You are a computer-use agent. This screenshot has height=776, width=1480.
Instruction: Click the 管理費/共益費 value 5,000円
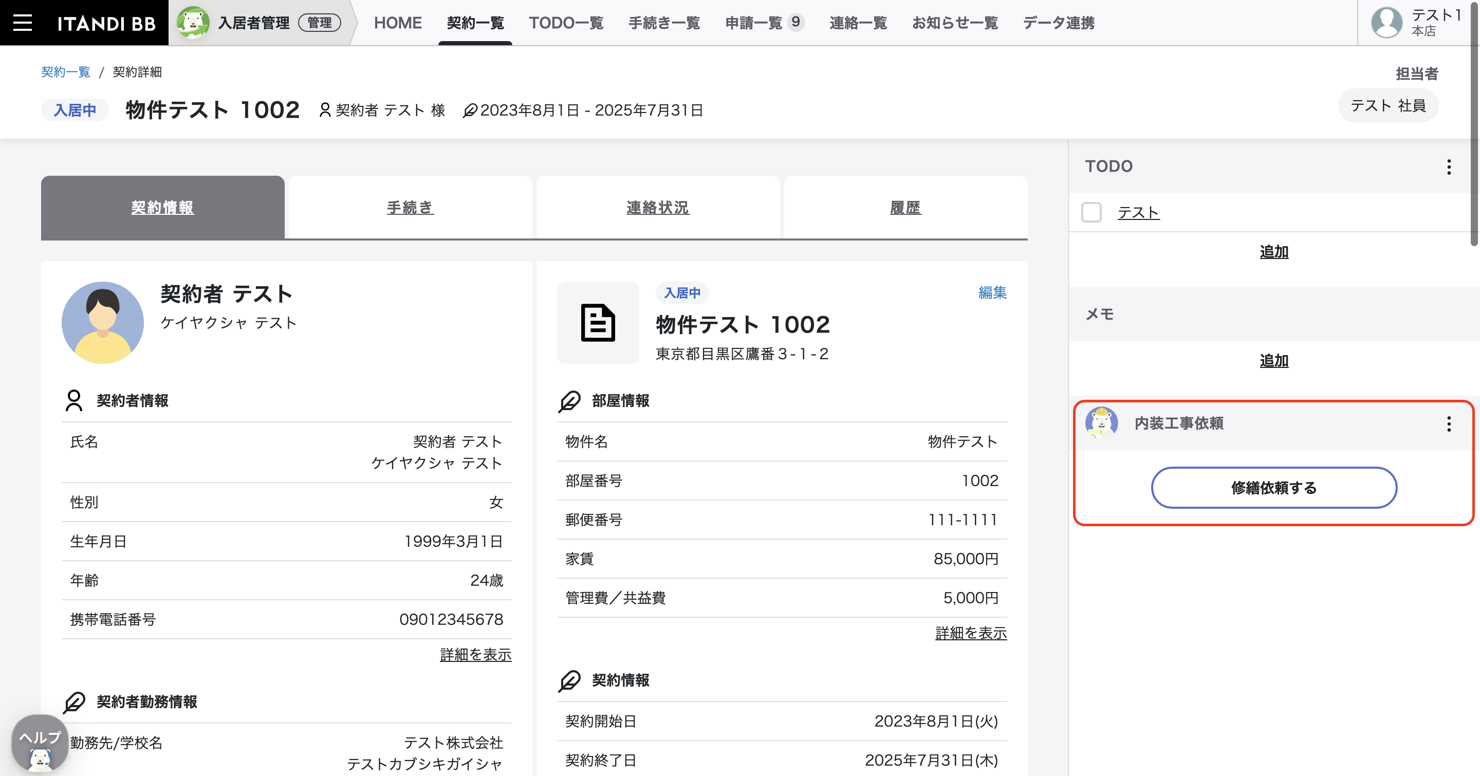(x=970, y=597)
